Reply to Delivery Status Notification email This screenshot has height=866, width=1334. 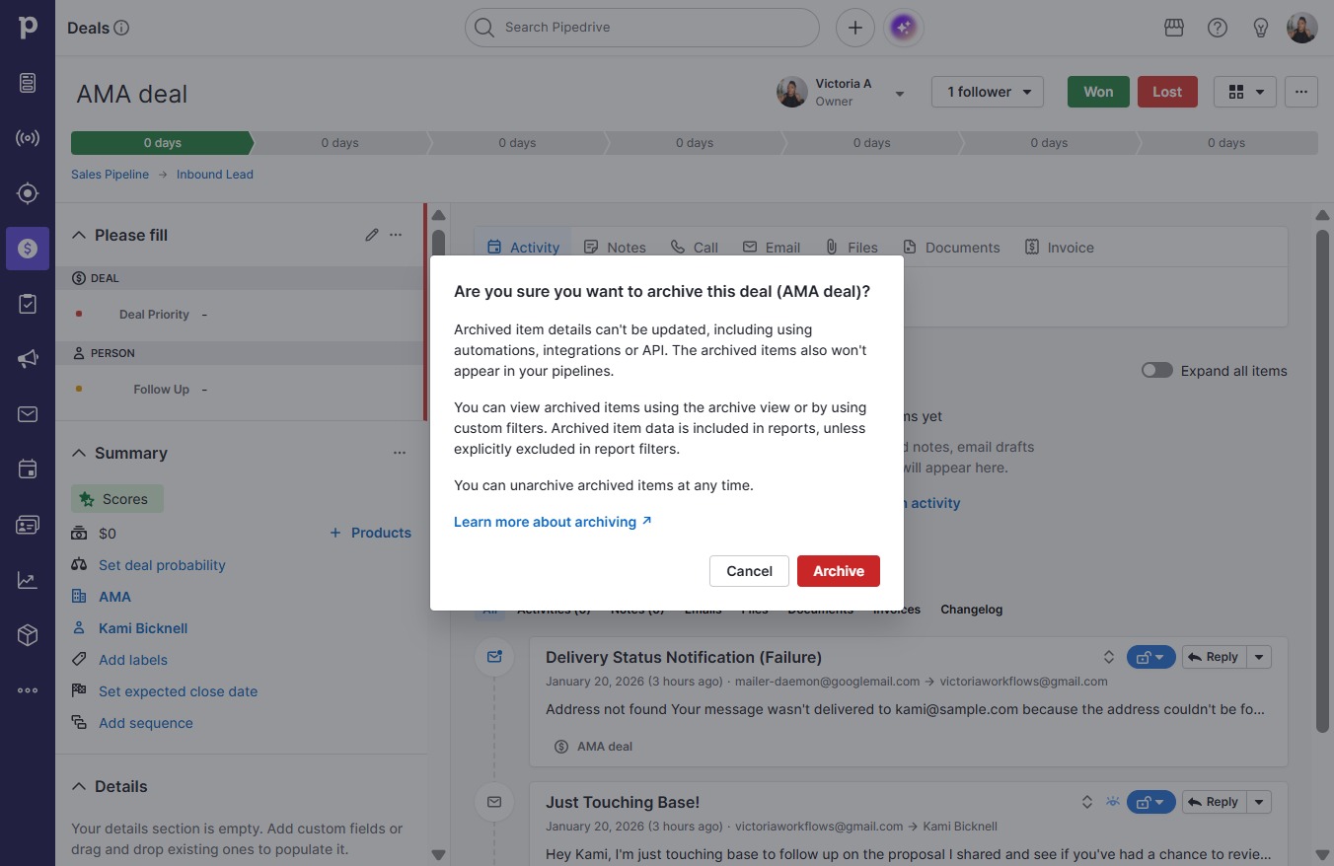click(1213, 657)
